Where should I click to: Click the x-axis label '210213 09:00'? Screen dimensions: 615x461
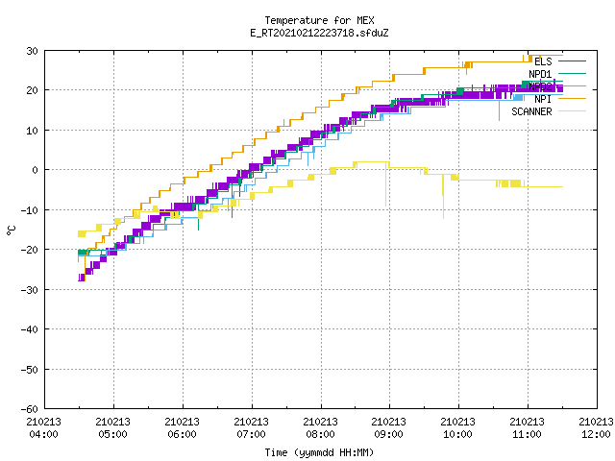(x=388, y=428)
